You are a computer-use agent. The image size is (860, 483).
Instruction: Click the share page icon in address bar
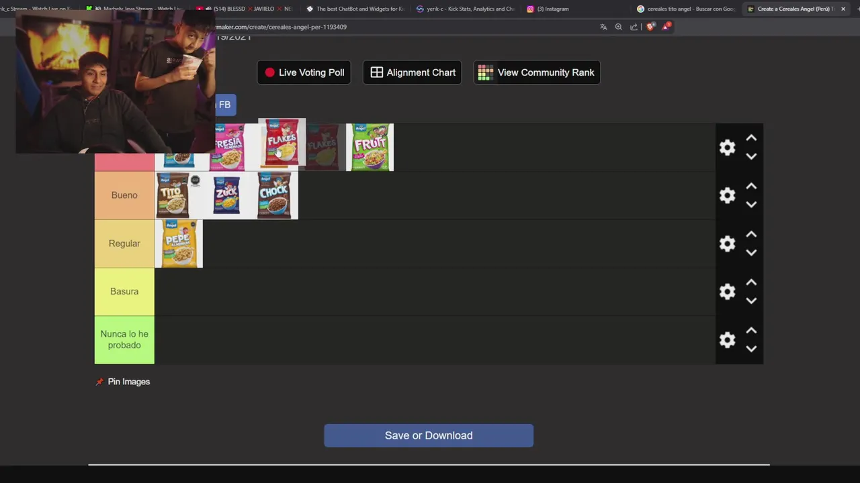click(634, 27)
